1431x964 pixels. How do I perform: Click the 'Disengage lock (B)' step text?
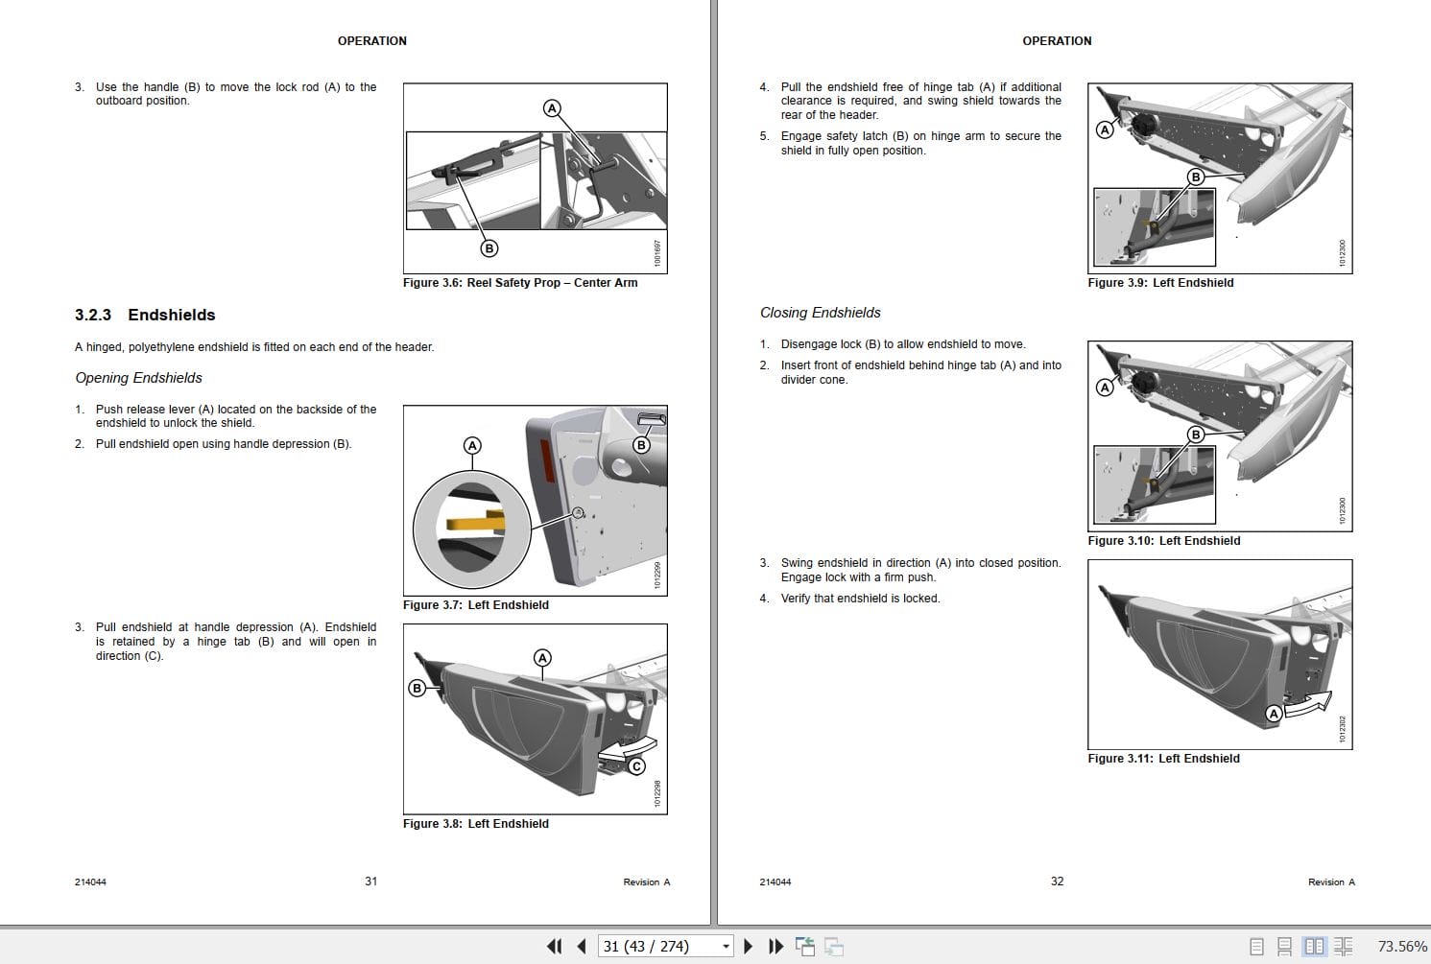coord(903,344)
